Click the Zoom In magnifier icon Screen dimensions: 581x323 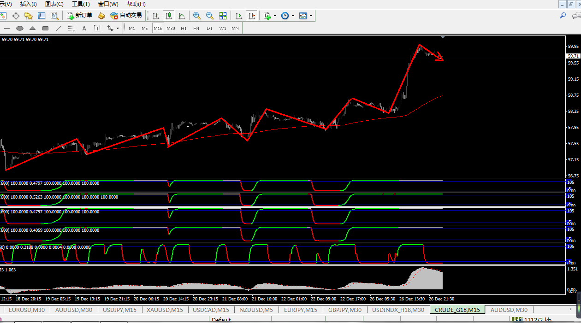197,16
